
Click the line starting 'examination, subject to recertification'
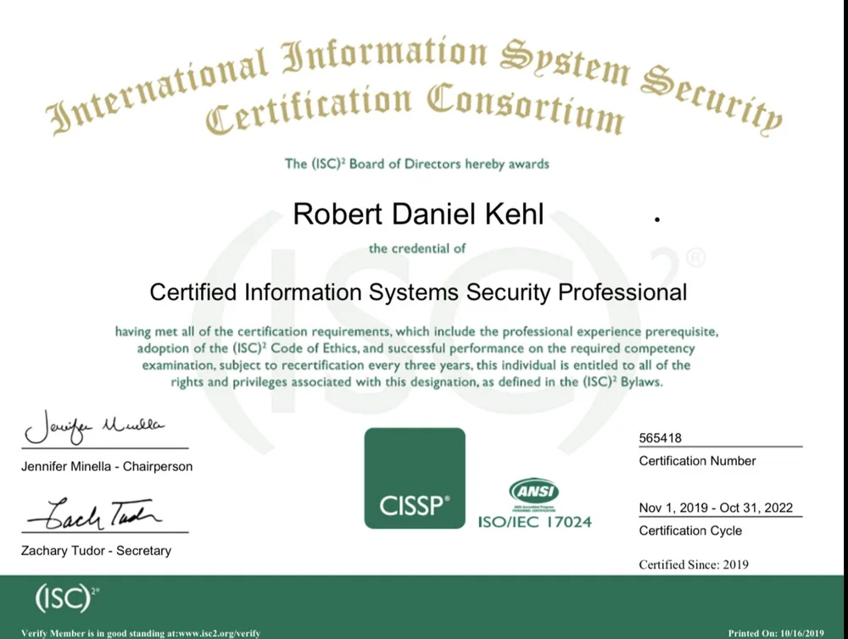pyautogui.click(x=416, y=365)
